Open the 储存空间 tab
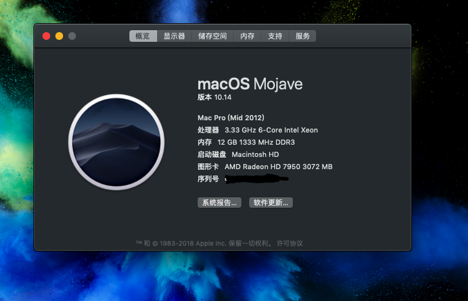This screenshot has width=468, height=301. (x=212, y=36)
